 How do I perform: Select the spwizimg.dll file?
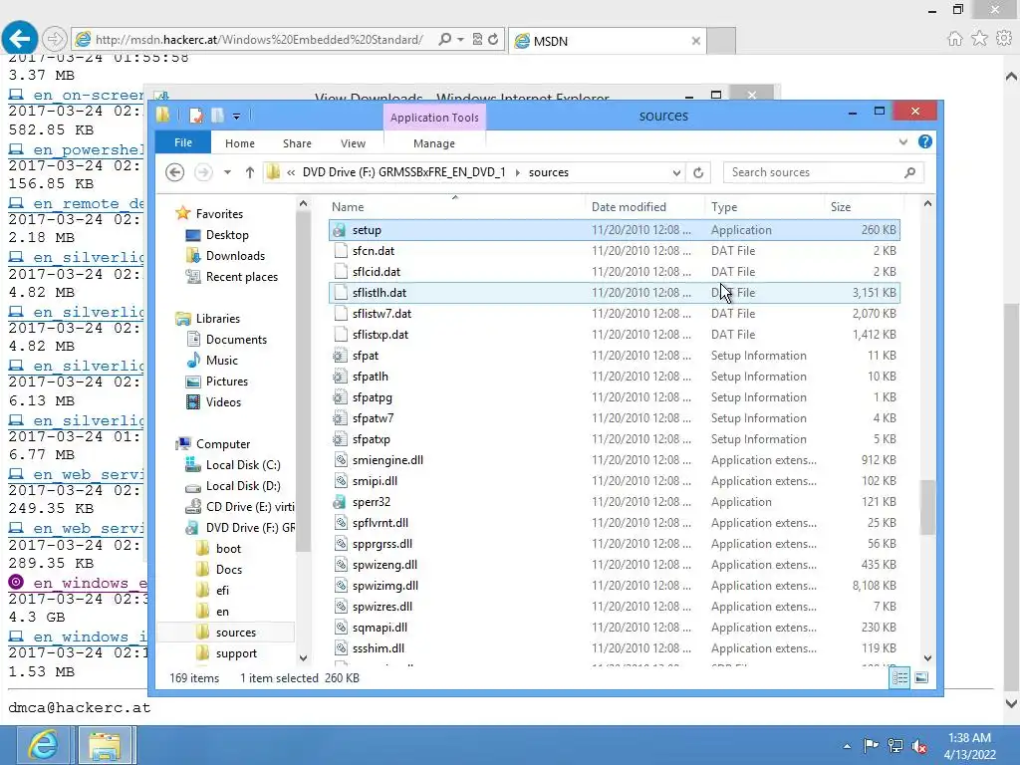(x=615, y=586)
